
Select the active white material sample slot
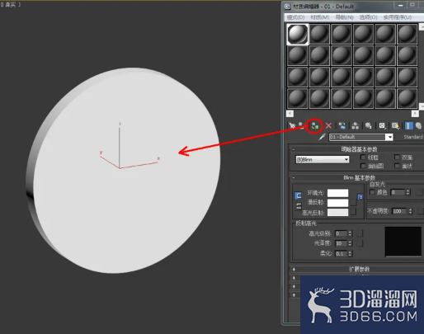coord(297,34)
